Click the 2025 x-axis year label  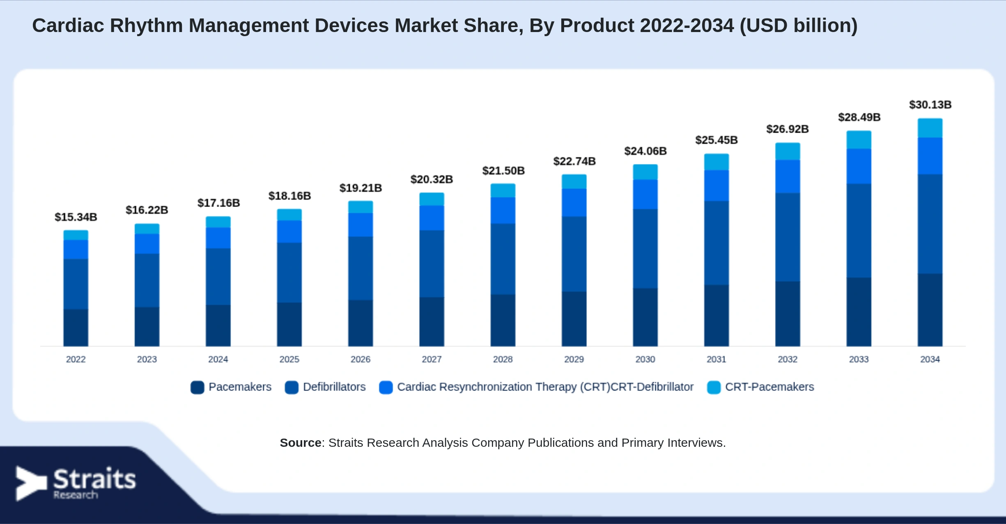[x=289, y=359]
